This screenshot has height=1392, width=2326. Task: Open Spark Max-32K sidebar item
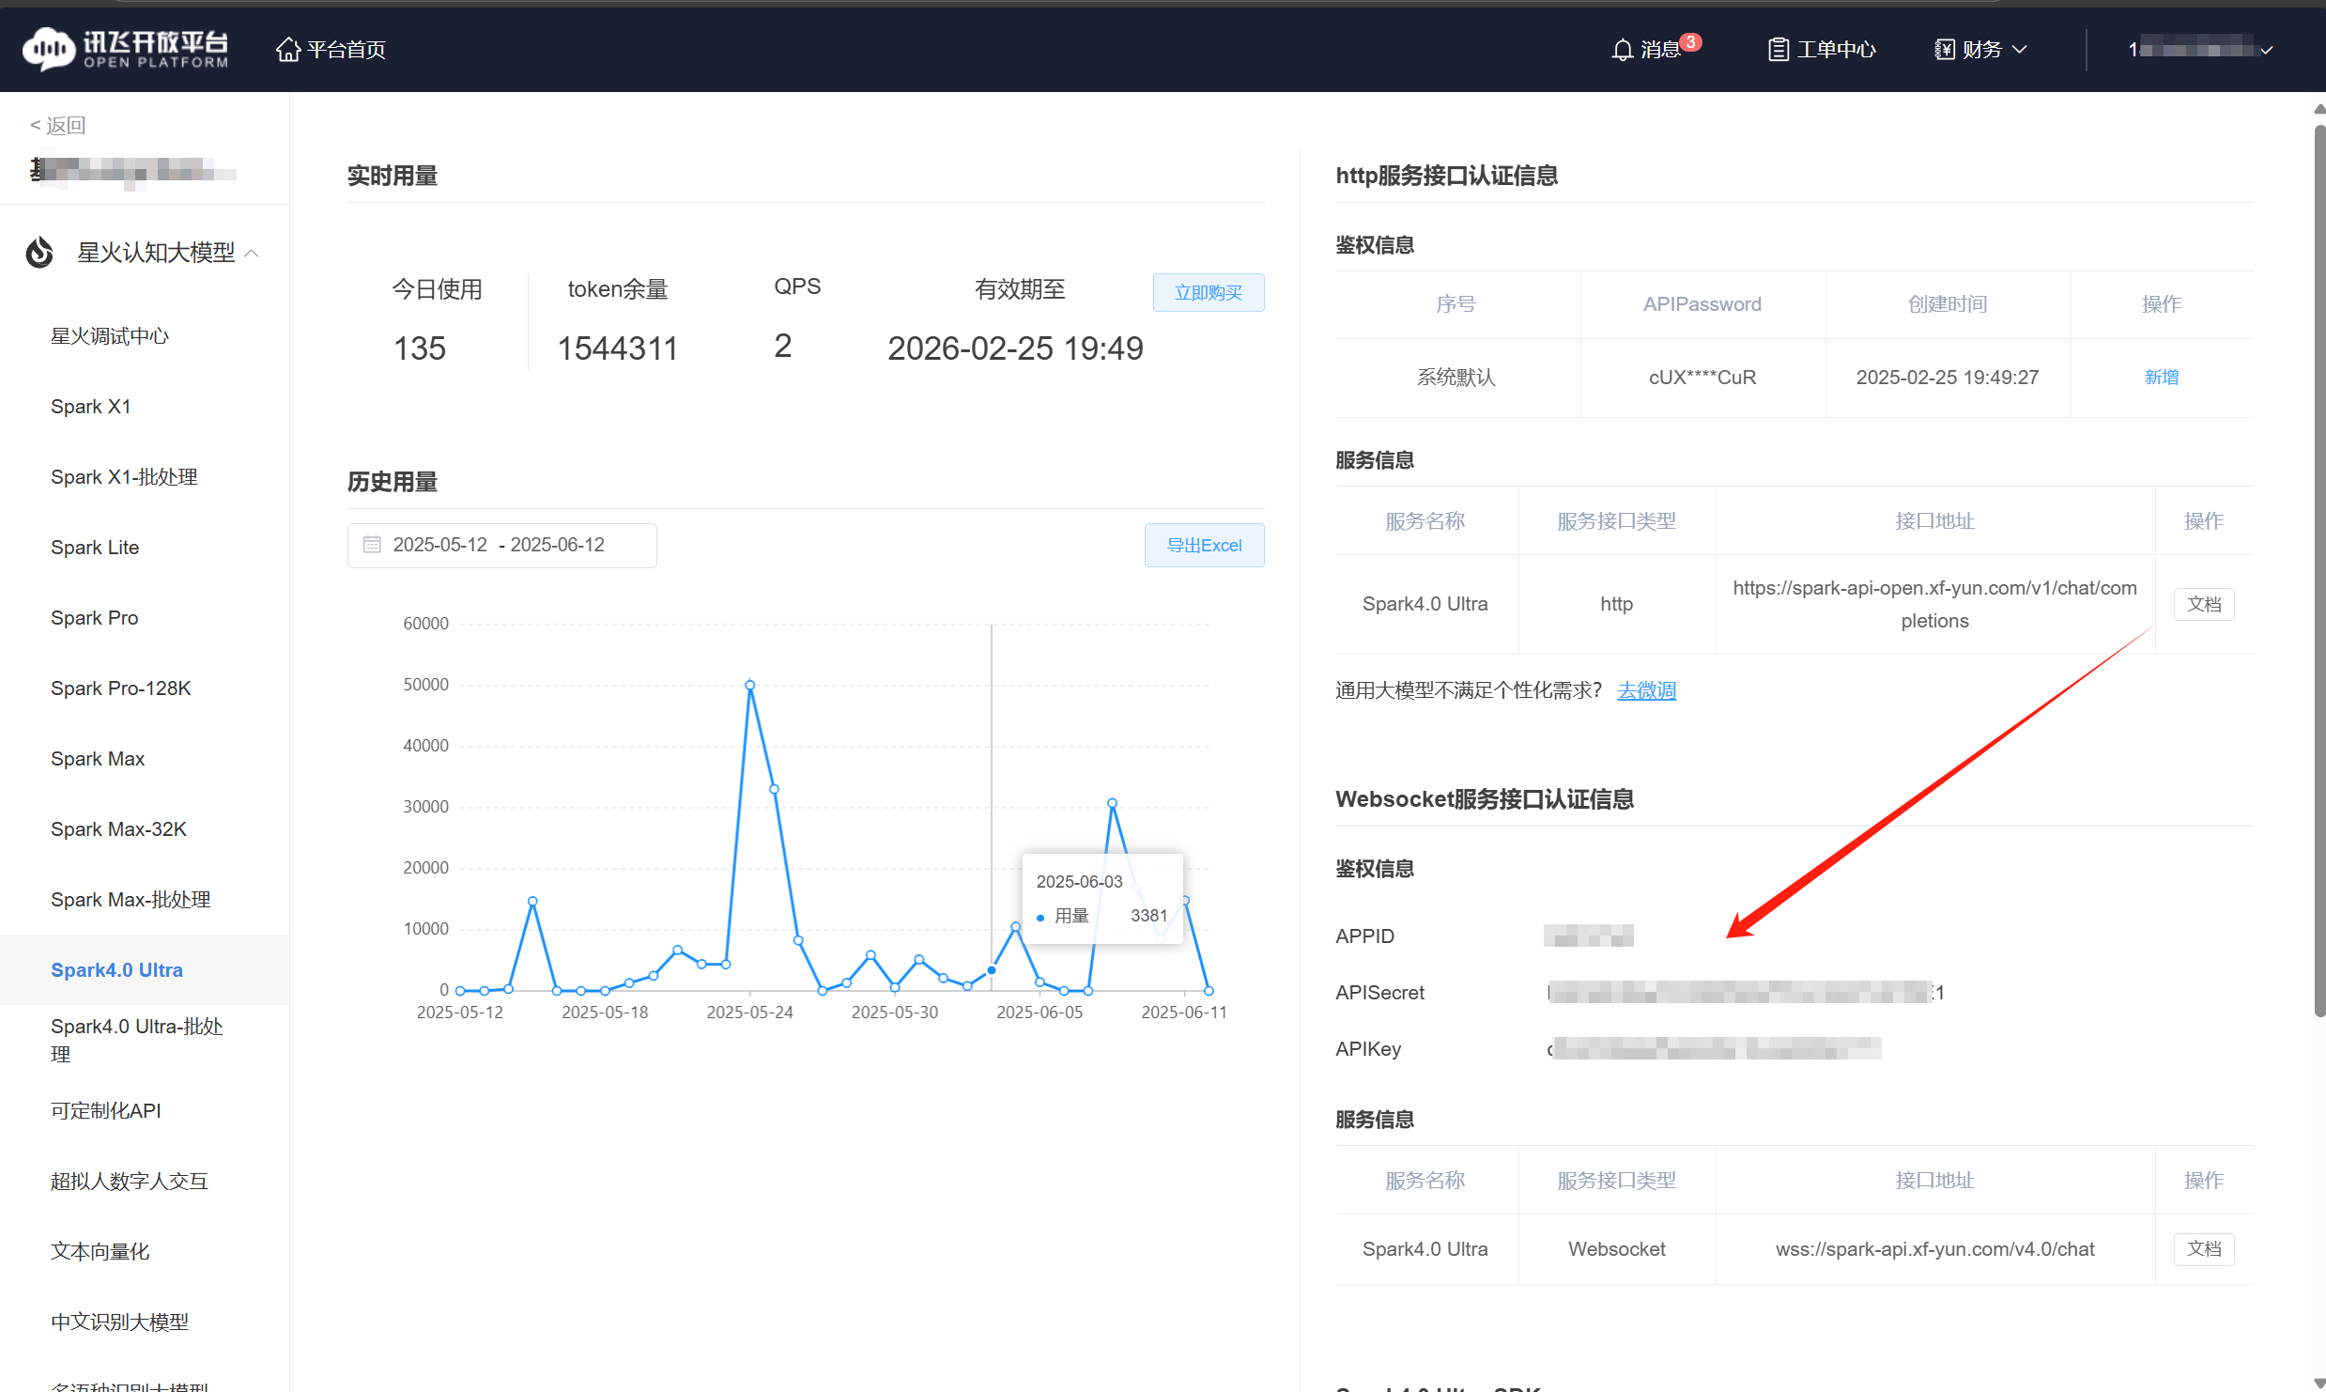(x=118, y=829)
